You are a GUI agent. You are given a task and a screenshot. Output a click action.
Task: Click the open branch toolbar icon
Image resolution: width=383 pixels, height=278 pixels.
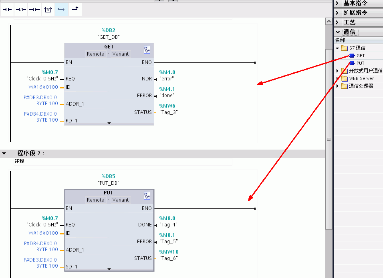coord(61,9)
